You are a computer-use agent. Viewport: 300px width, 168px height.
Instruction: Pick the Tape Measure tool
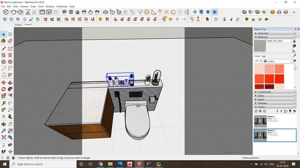3,103
